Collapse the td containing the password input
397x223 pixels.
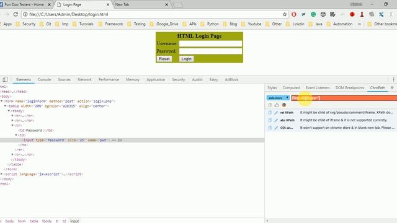[x=16, y=135]
